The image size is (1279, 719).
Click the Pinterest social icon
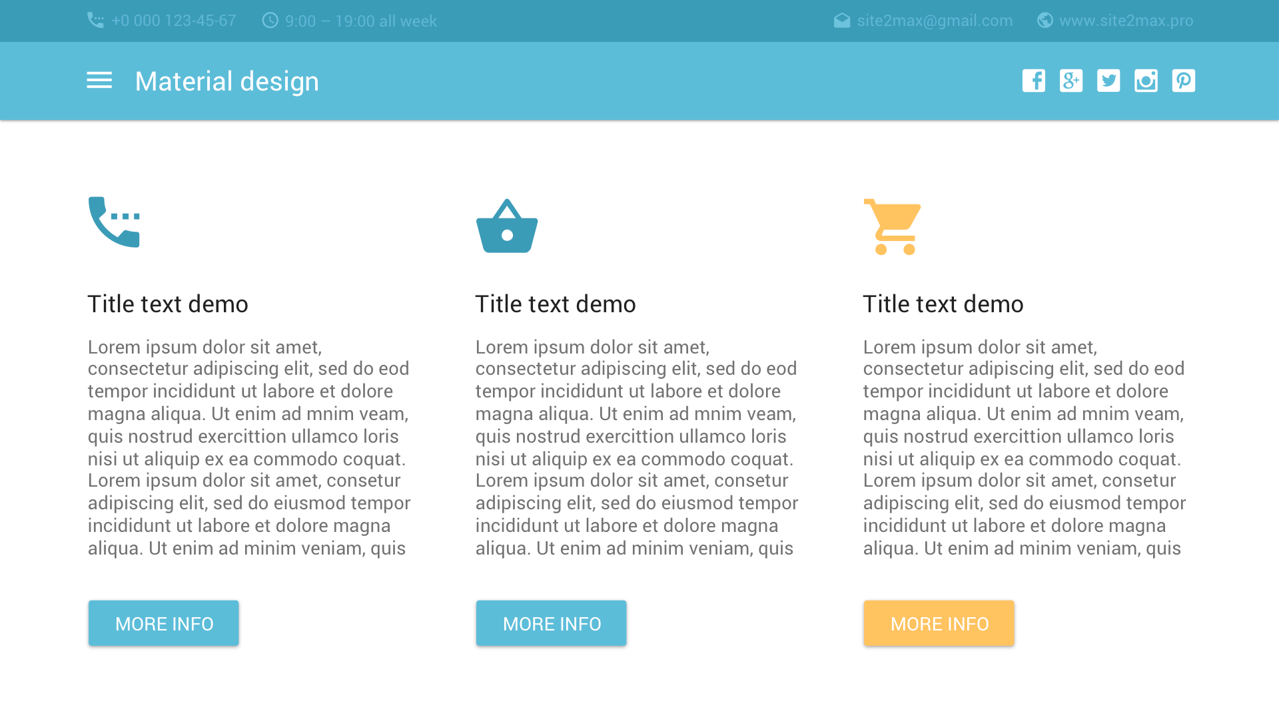1183,81
